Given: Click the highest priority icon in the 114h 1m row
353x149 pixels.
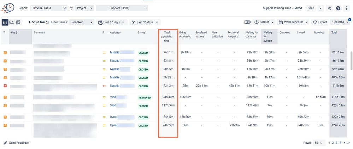Looking at the screenshot, I should (x=104, y=86).
